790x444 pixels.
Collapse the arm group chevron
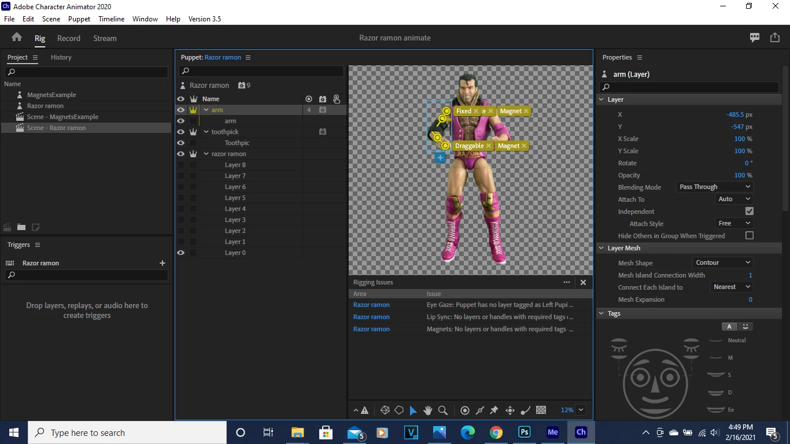coord(206,110)
